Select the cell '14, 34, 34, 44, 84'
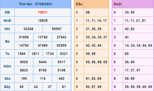Screen dimensions: 154x91 tap(138, 45)
